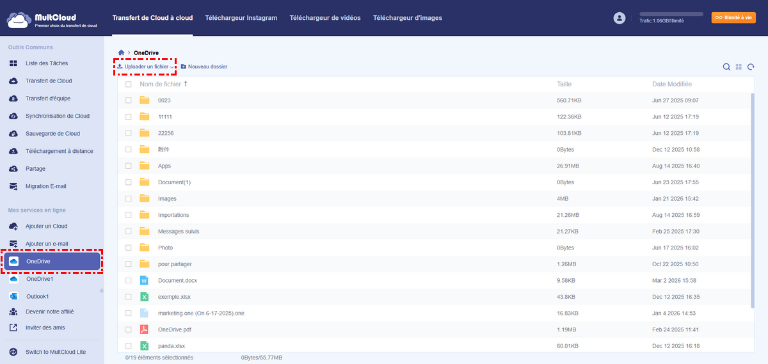Screen dimensions: 768x364
Task: Open the Partage sidebar icon
Action: pyautogui.click(x=13, y=169)
